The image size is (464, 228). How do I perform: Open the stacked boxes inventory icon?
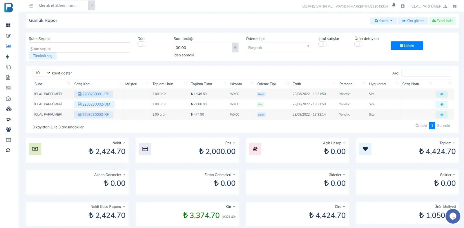9,109
